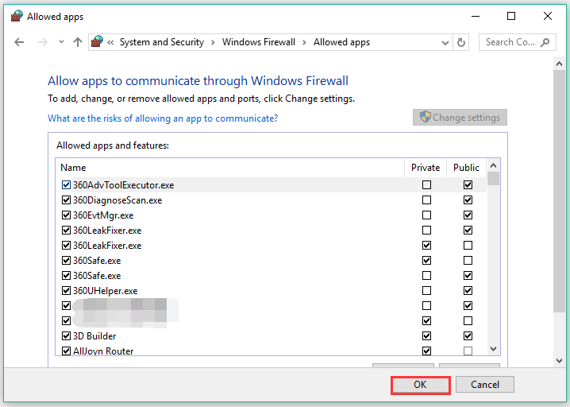Click the apps list scroll-down arrow
The width and height of the screenshot is (570, 407).
pos(493,349)
